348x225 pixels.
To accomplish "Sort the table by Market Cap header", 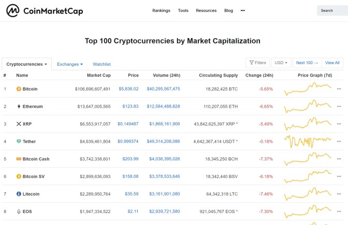I will click(x=100, y=76).
